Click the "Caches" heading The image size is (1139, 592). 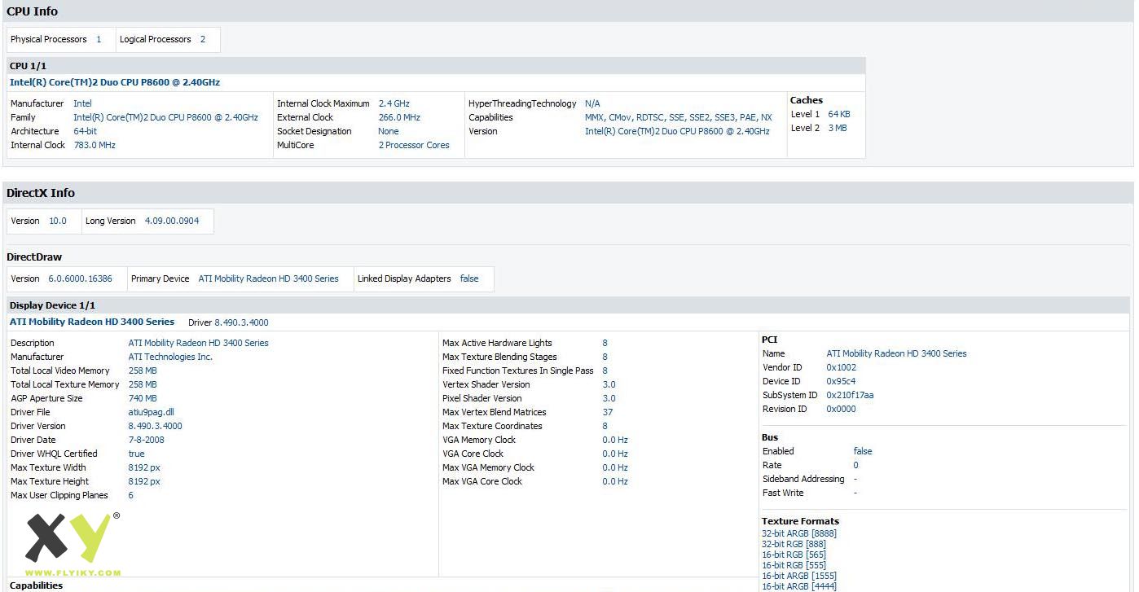(x=807, y=100)
